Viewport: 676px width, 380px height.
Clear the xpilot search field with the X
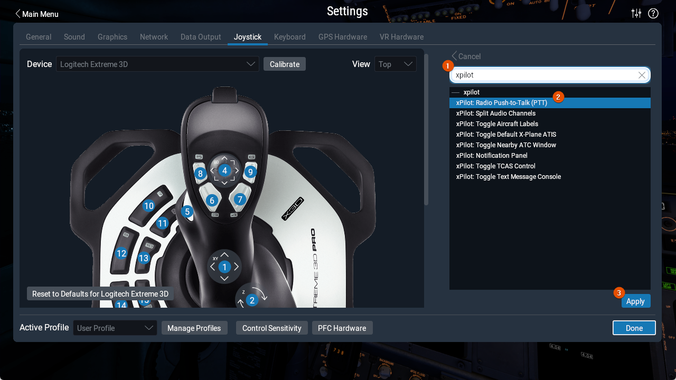point(642,75)
